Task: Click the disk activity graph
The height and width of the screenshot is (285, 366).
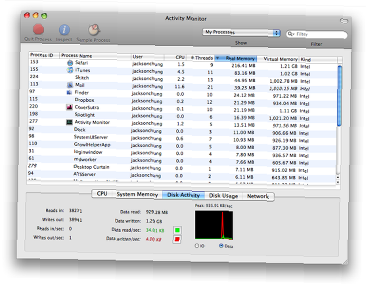Action: (x=214, y=225)
